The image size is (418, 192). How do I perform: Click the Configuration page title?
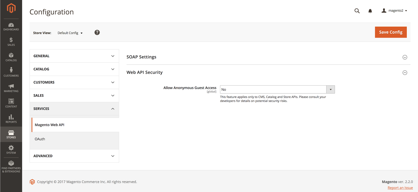[x=51, y=12]
